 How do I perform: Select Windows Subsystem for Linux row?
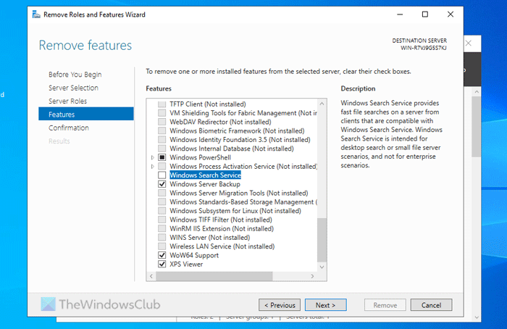(x=235, y=211)
